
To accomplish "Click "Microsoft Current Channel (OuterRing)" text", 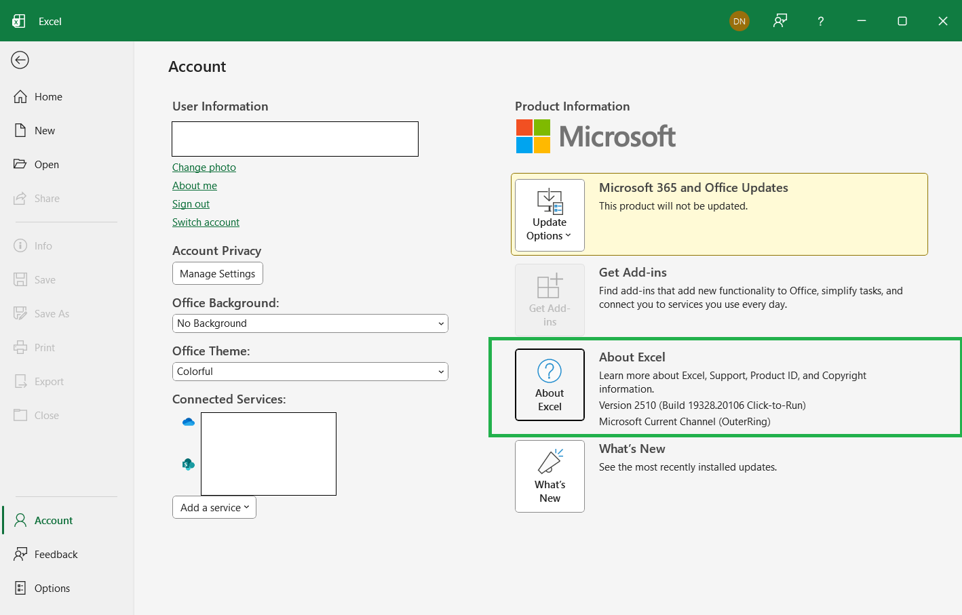I will [x=685, y=422].
